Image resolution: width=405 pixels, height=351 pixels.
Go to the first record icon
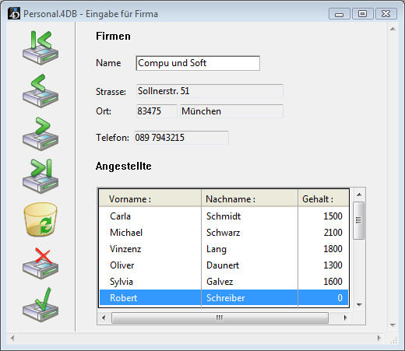tap(40, 48)
